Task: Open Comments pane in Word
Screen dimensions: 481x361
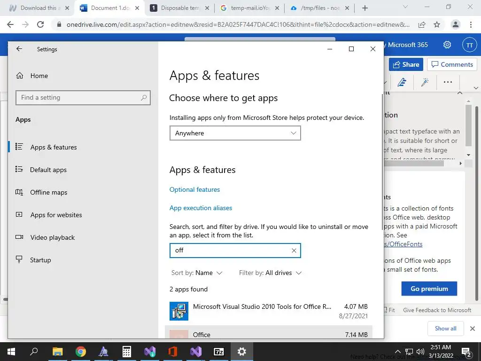Action: click(x=452, y=64)
